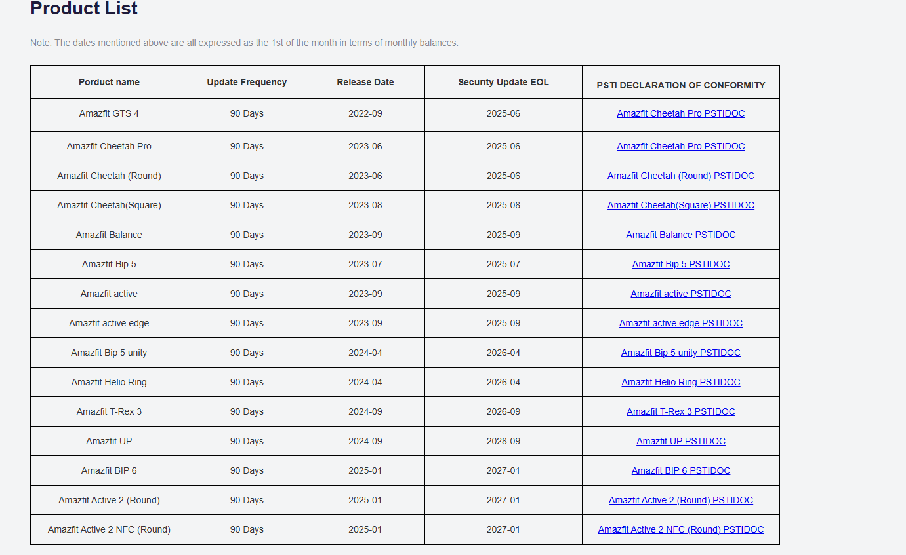Click EOL date 2025-07 for Amazfit Bip 5
This screenshot has width=906, height=555.
pyautogui.click(x=503, y=264)
